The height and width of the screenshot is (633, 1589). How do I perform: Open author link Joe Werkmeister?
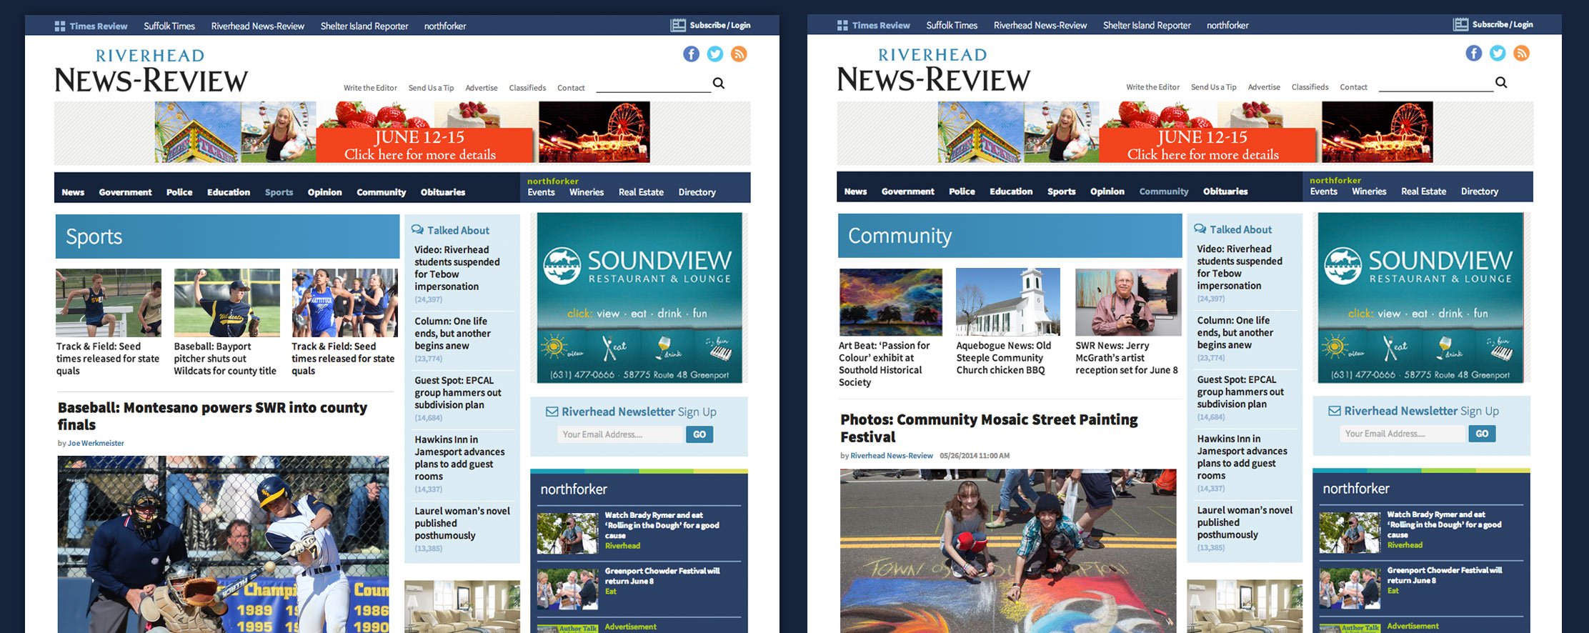point(96,443)
